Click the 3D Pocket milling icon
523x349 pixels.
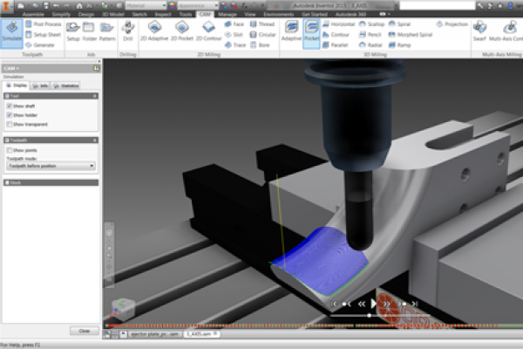tap(311, 31)
